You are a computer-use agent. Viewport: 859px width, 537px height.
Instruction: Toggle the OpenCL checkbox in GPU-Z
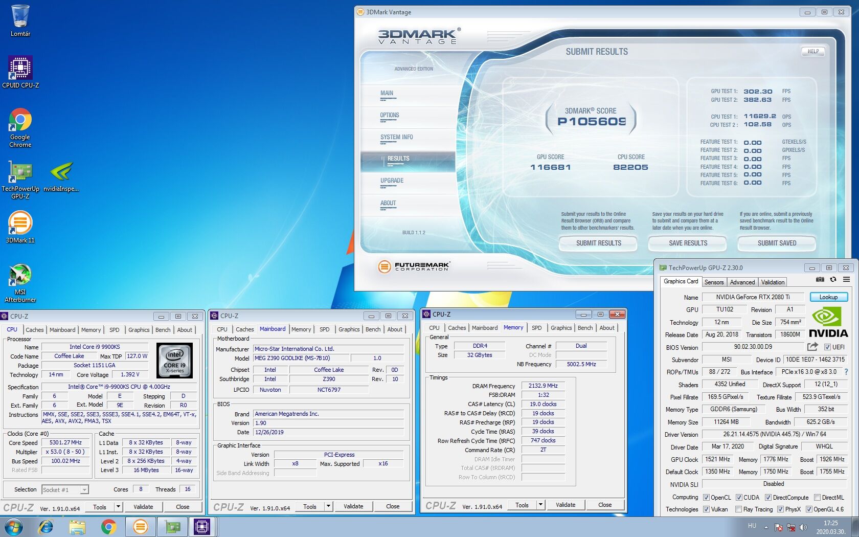(706, 498)
